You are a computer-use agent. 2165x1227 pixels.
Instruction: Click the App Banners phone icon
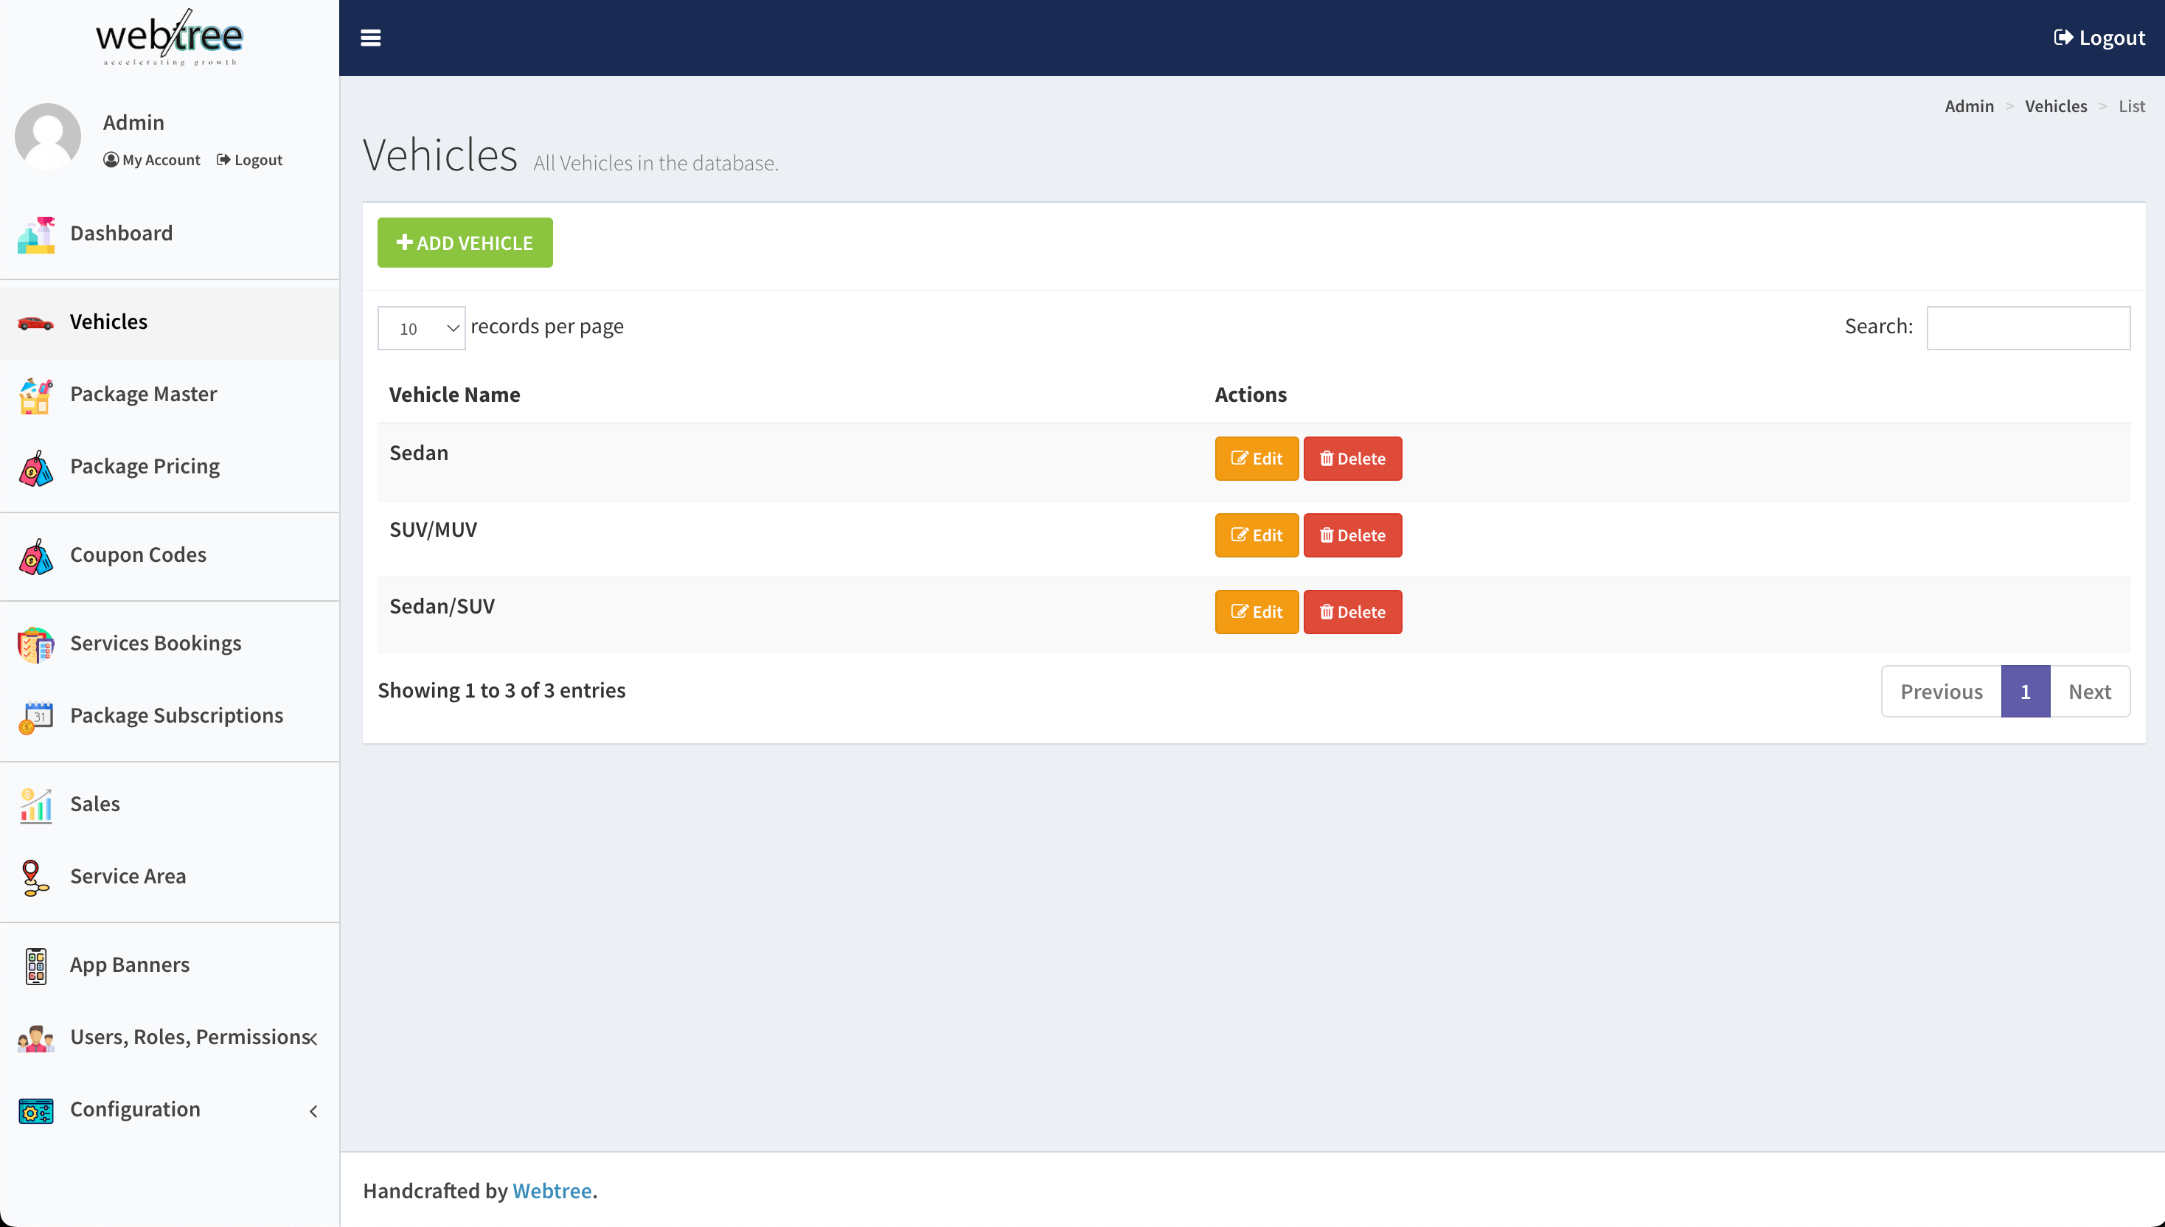(x=35, y=966)
